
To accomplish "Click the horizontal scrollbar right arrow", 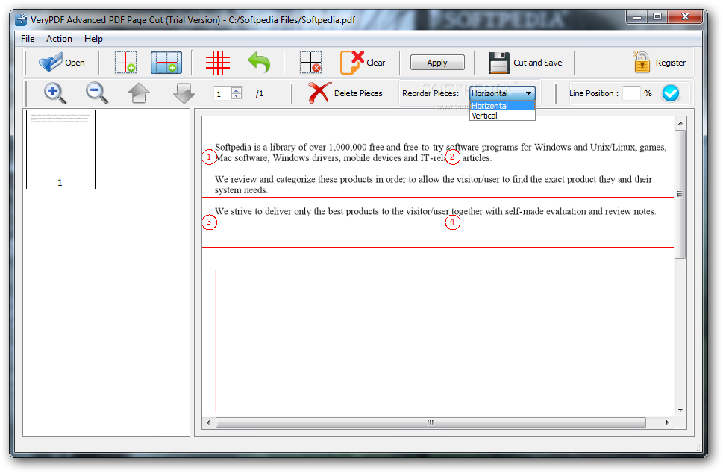I will click(667, 422).
